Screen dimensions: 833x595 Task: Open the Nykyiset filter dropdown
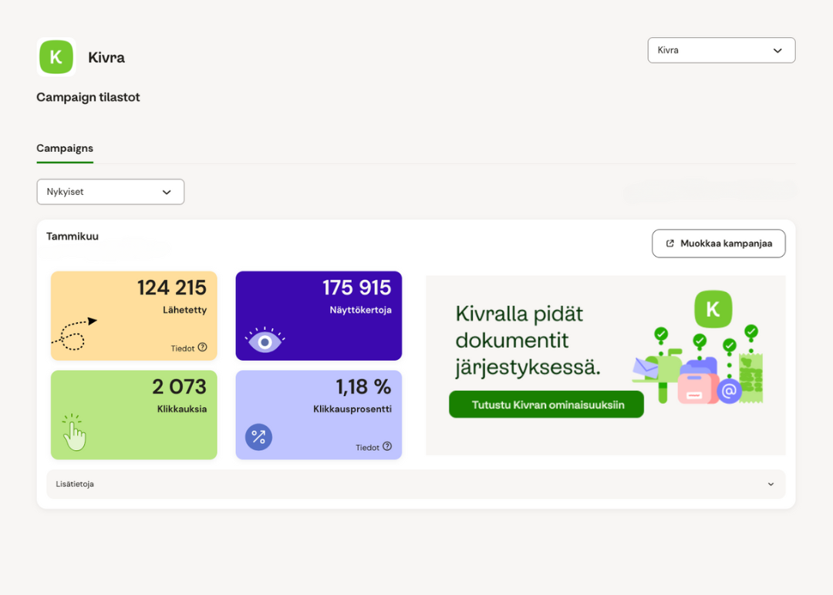110,192
